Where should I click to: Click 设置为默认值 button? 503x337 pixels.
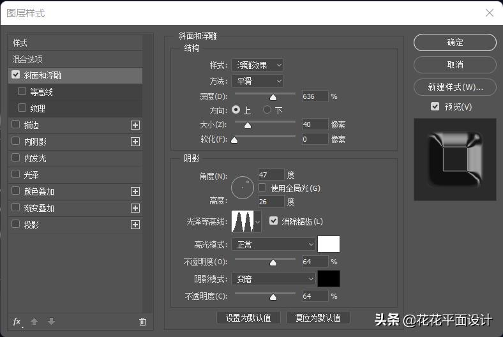(248, 318)
